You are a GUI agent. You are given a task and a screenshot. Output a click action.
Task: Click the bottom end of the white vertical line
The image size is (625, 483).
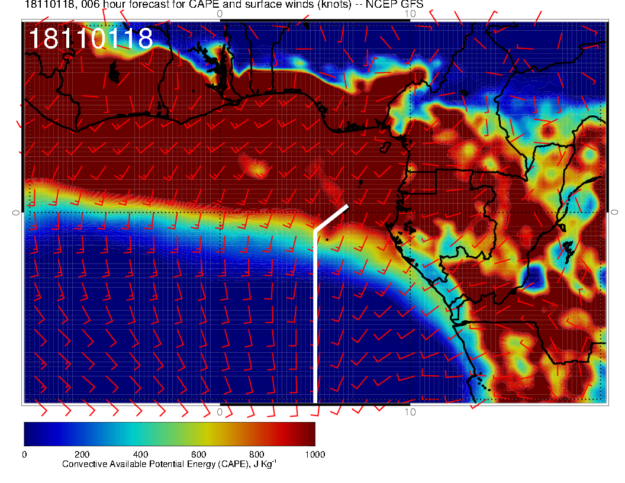coord(315,401)
